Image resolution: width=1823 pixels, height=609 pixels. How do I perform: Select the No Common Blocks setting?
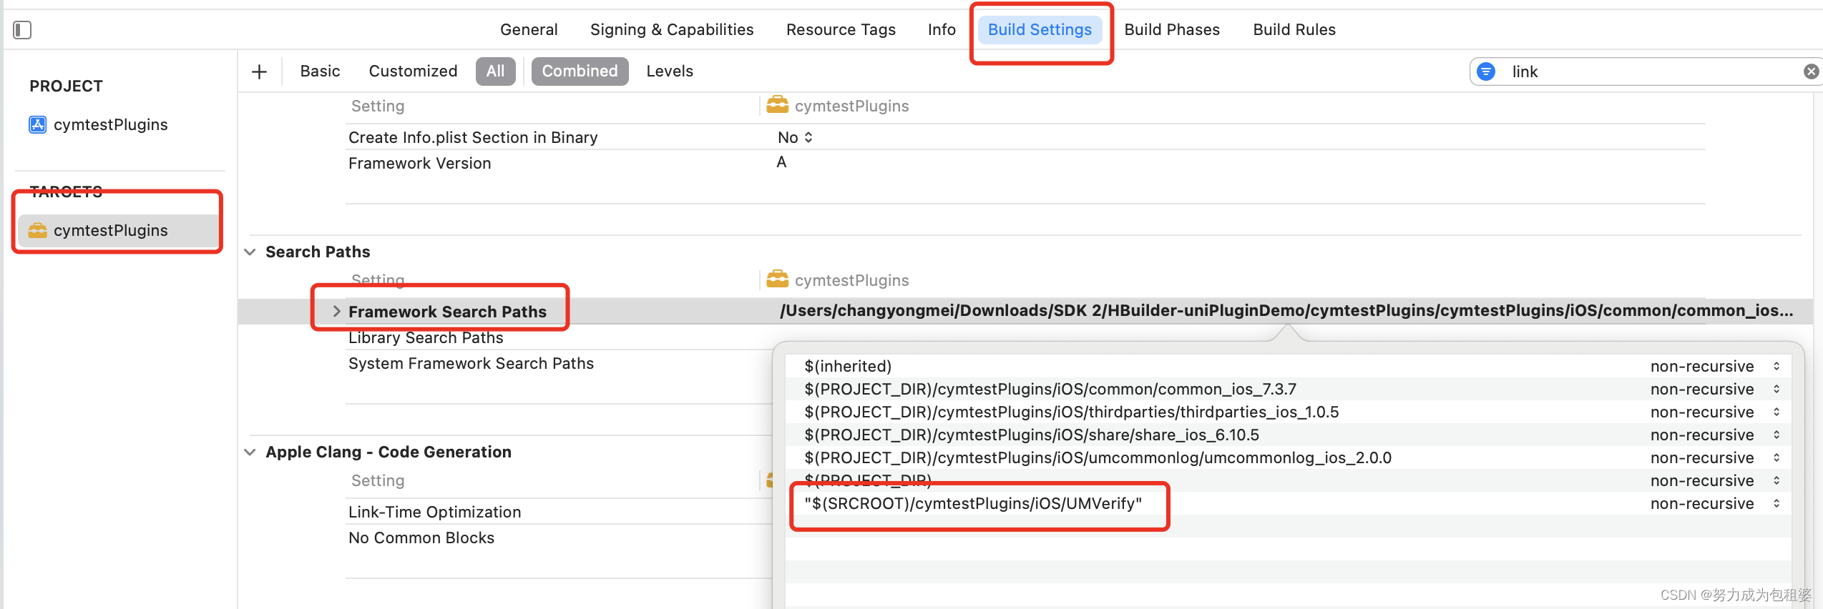coord(421,538)
